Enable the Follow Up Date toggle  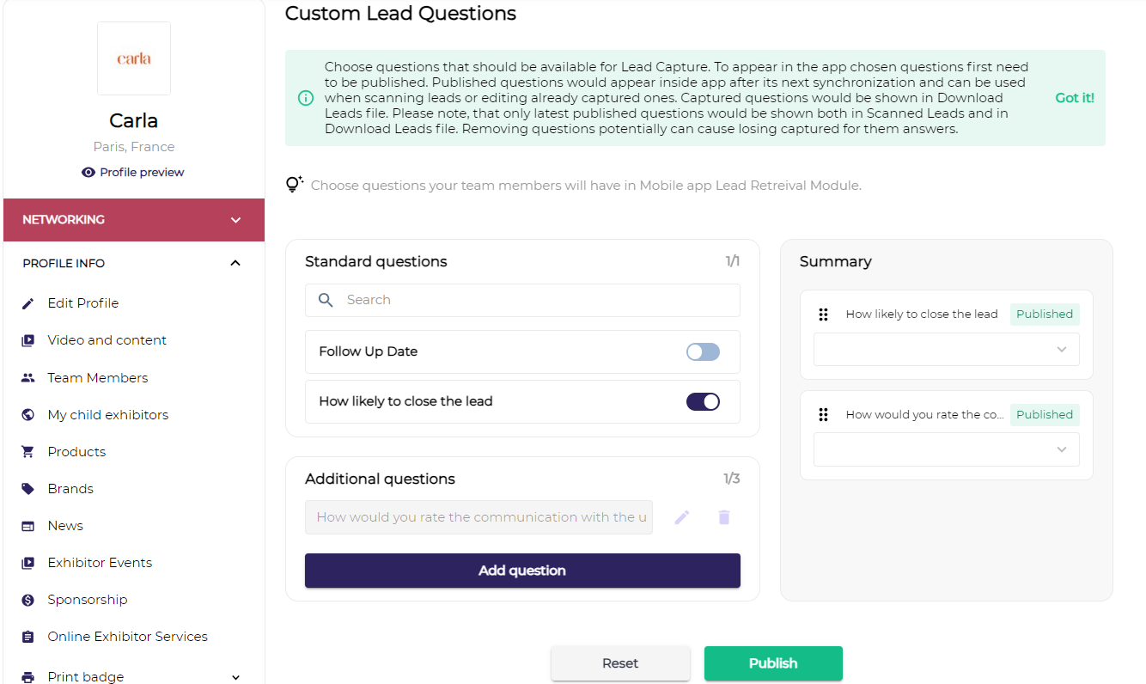[x=703, y=351]
